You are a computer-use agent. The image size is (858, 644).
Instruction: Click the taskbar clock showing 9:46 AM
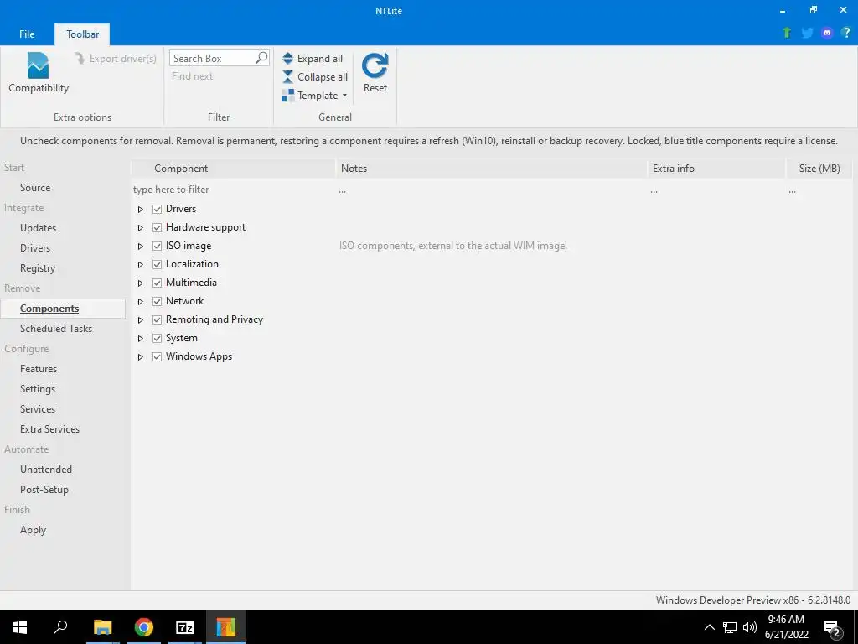click(x=786, y=627)
